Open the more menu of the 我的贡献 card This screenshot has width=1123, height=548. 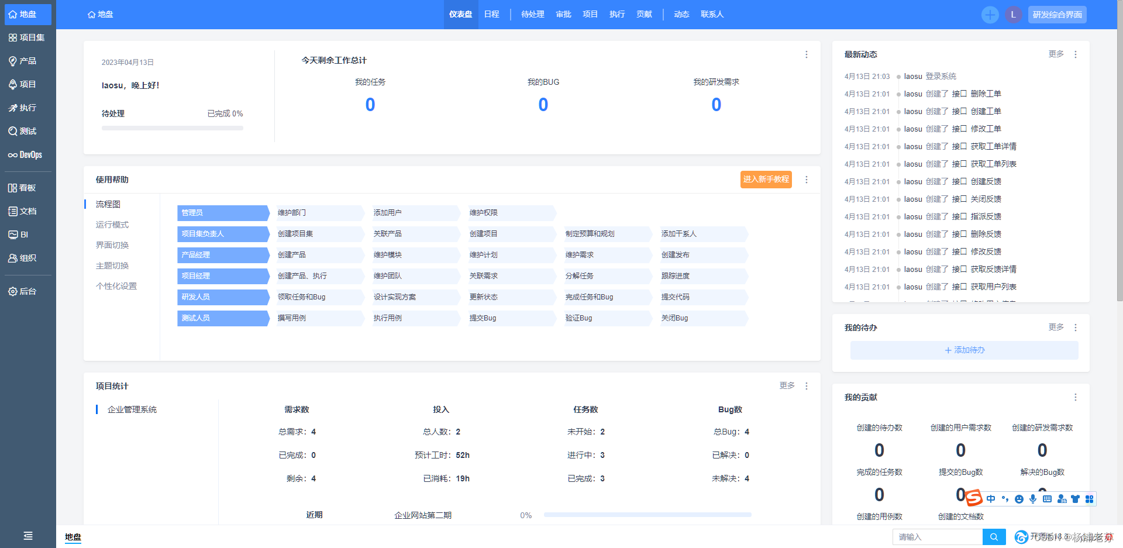[1075, 397]
